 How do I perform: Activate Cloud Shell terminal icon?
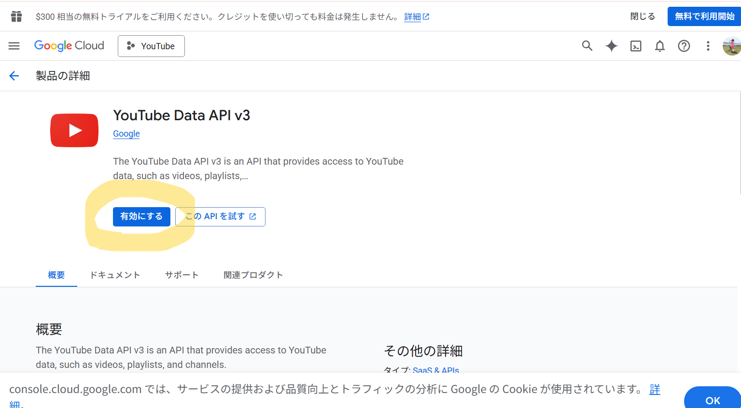636,46
